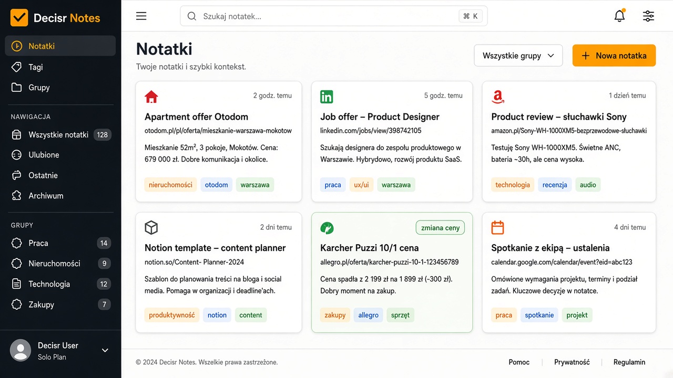The width and height of the screenshot is (673, 378).
Task: Click the notifications bell icon
Action: [619, 16]
